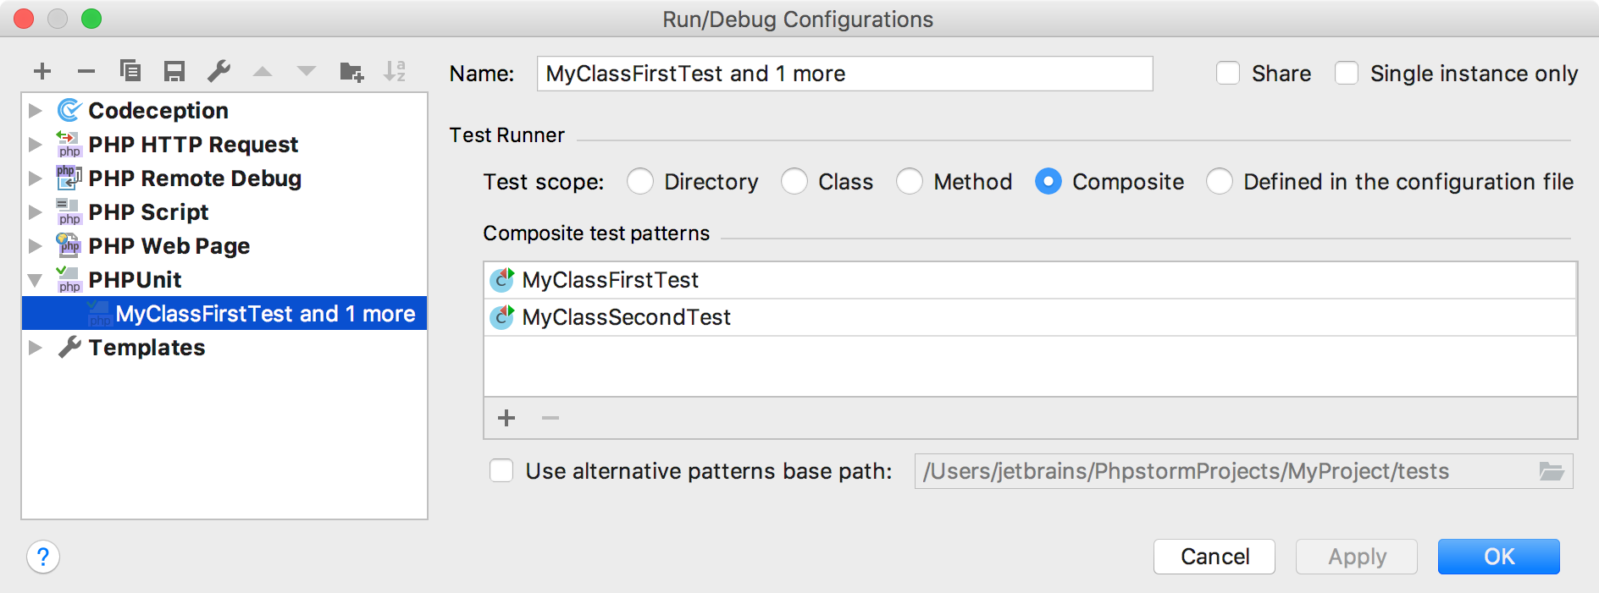Click the MyClassSecondTest class icon
1599x593 pixels.
(503, 316)
